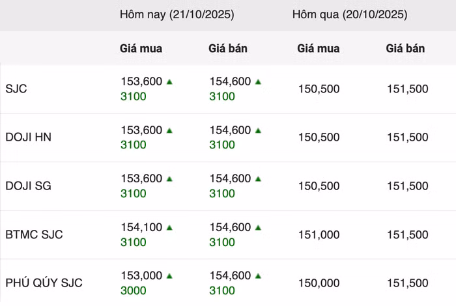Click yesterday's BTMC SJC buy price 151,000
The image size is (456, 306).
coord(319,234)
